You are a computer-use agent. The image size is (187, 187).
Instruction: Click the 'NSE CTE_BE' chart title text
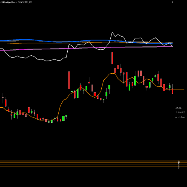click(x=25, y=2)
